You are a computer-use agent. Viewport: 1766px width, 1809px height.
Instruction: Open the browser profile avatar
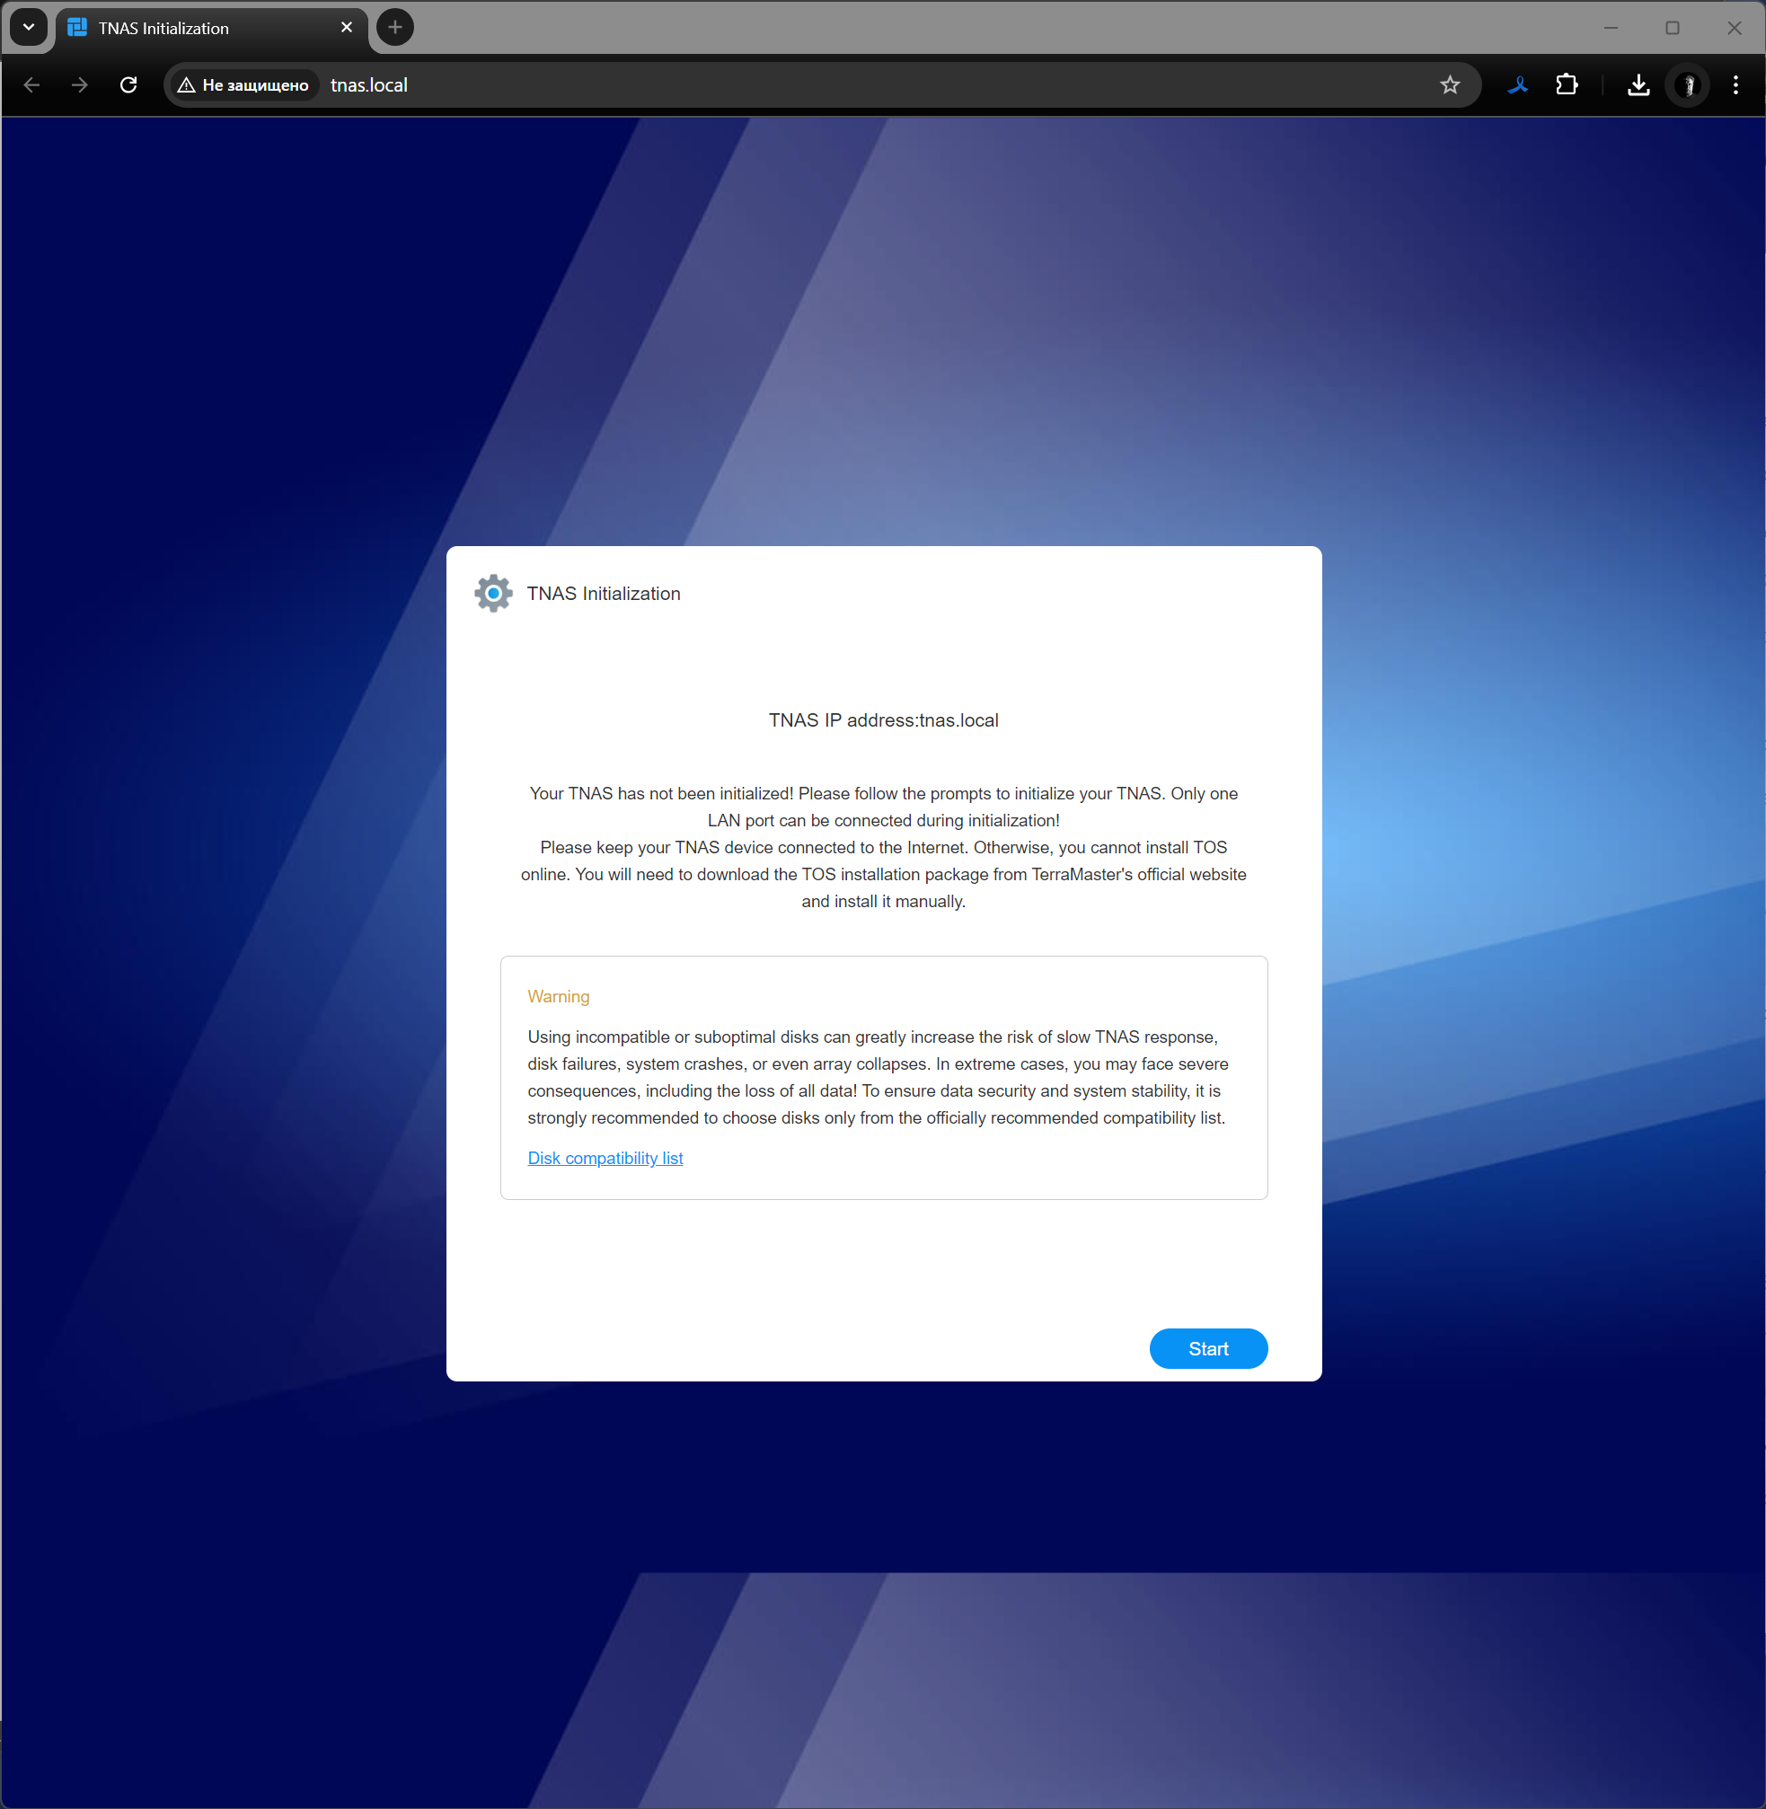click(1687, 85)
